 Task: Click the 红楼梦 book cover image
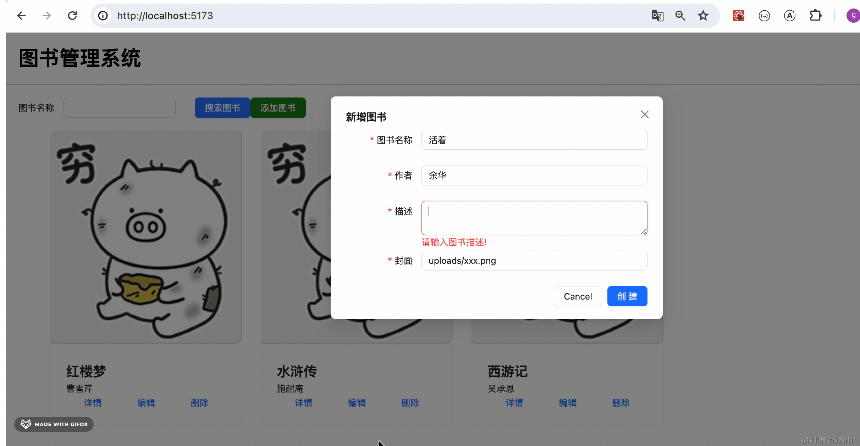pyautogui.click(x=146, y=237)
